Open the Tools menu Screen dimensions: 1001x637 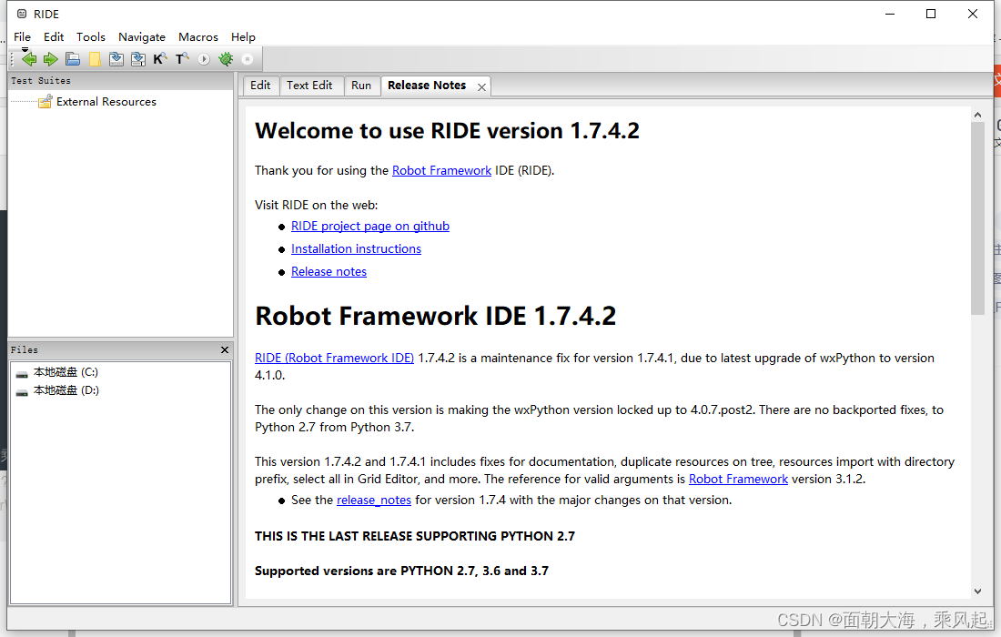pos(91,37)
